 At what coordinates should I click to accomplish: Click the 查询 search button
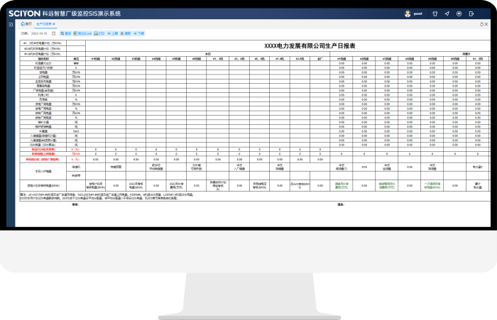pos(66,33)
